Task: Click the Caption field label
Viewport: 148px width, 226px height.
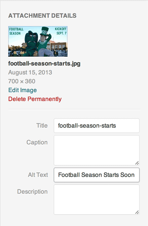Action: click(x=37, y=143)
